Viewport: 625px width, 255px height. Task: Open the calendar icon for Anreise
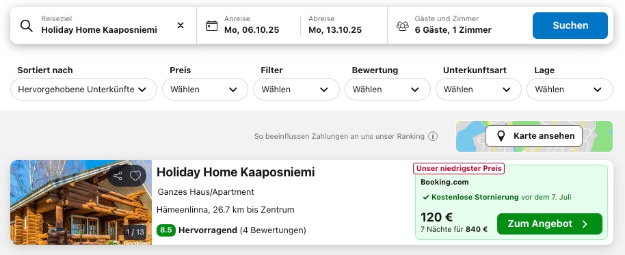212,26
